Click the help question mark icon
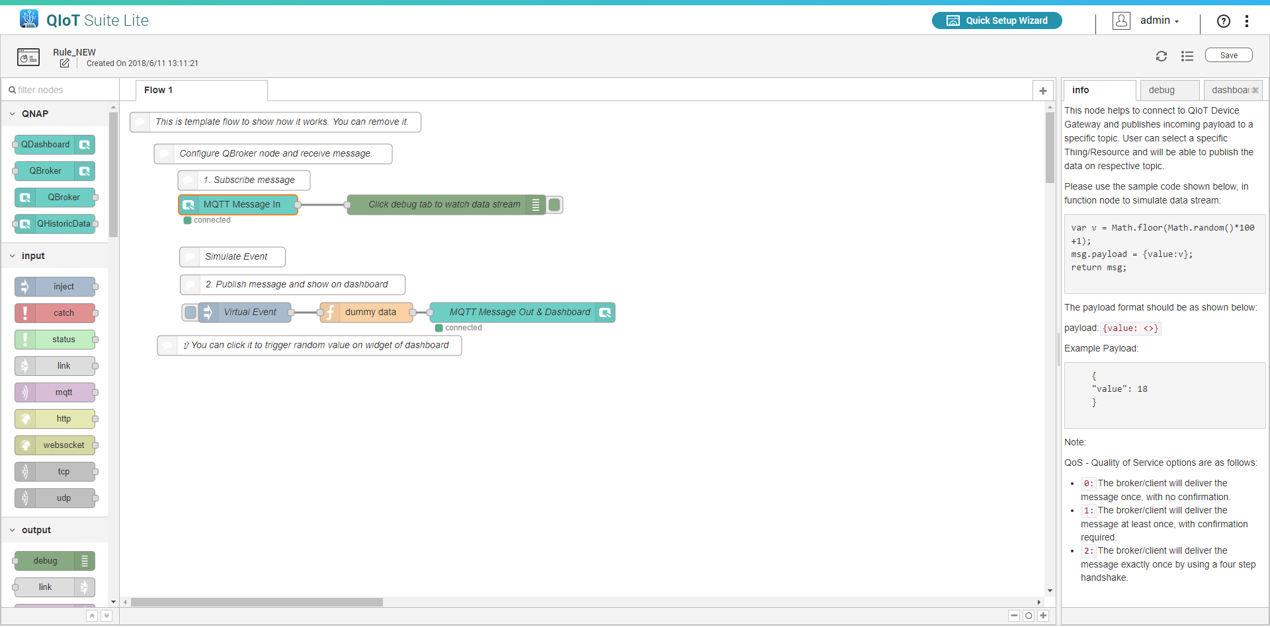The height and width of the screenshot is (627, 1270). coord(1223,21)
